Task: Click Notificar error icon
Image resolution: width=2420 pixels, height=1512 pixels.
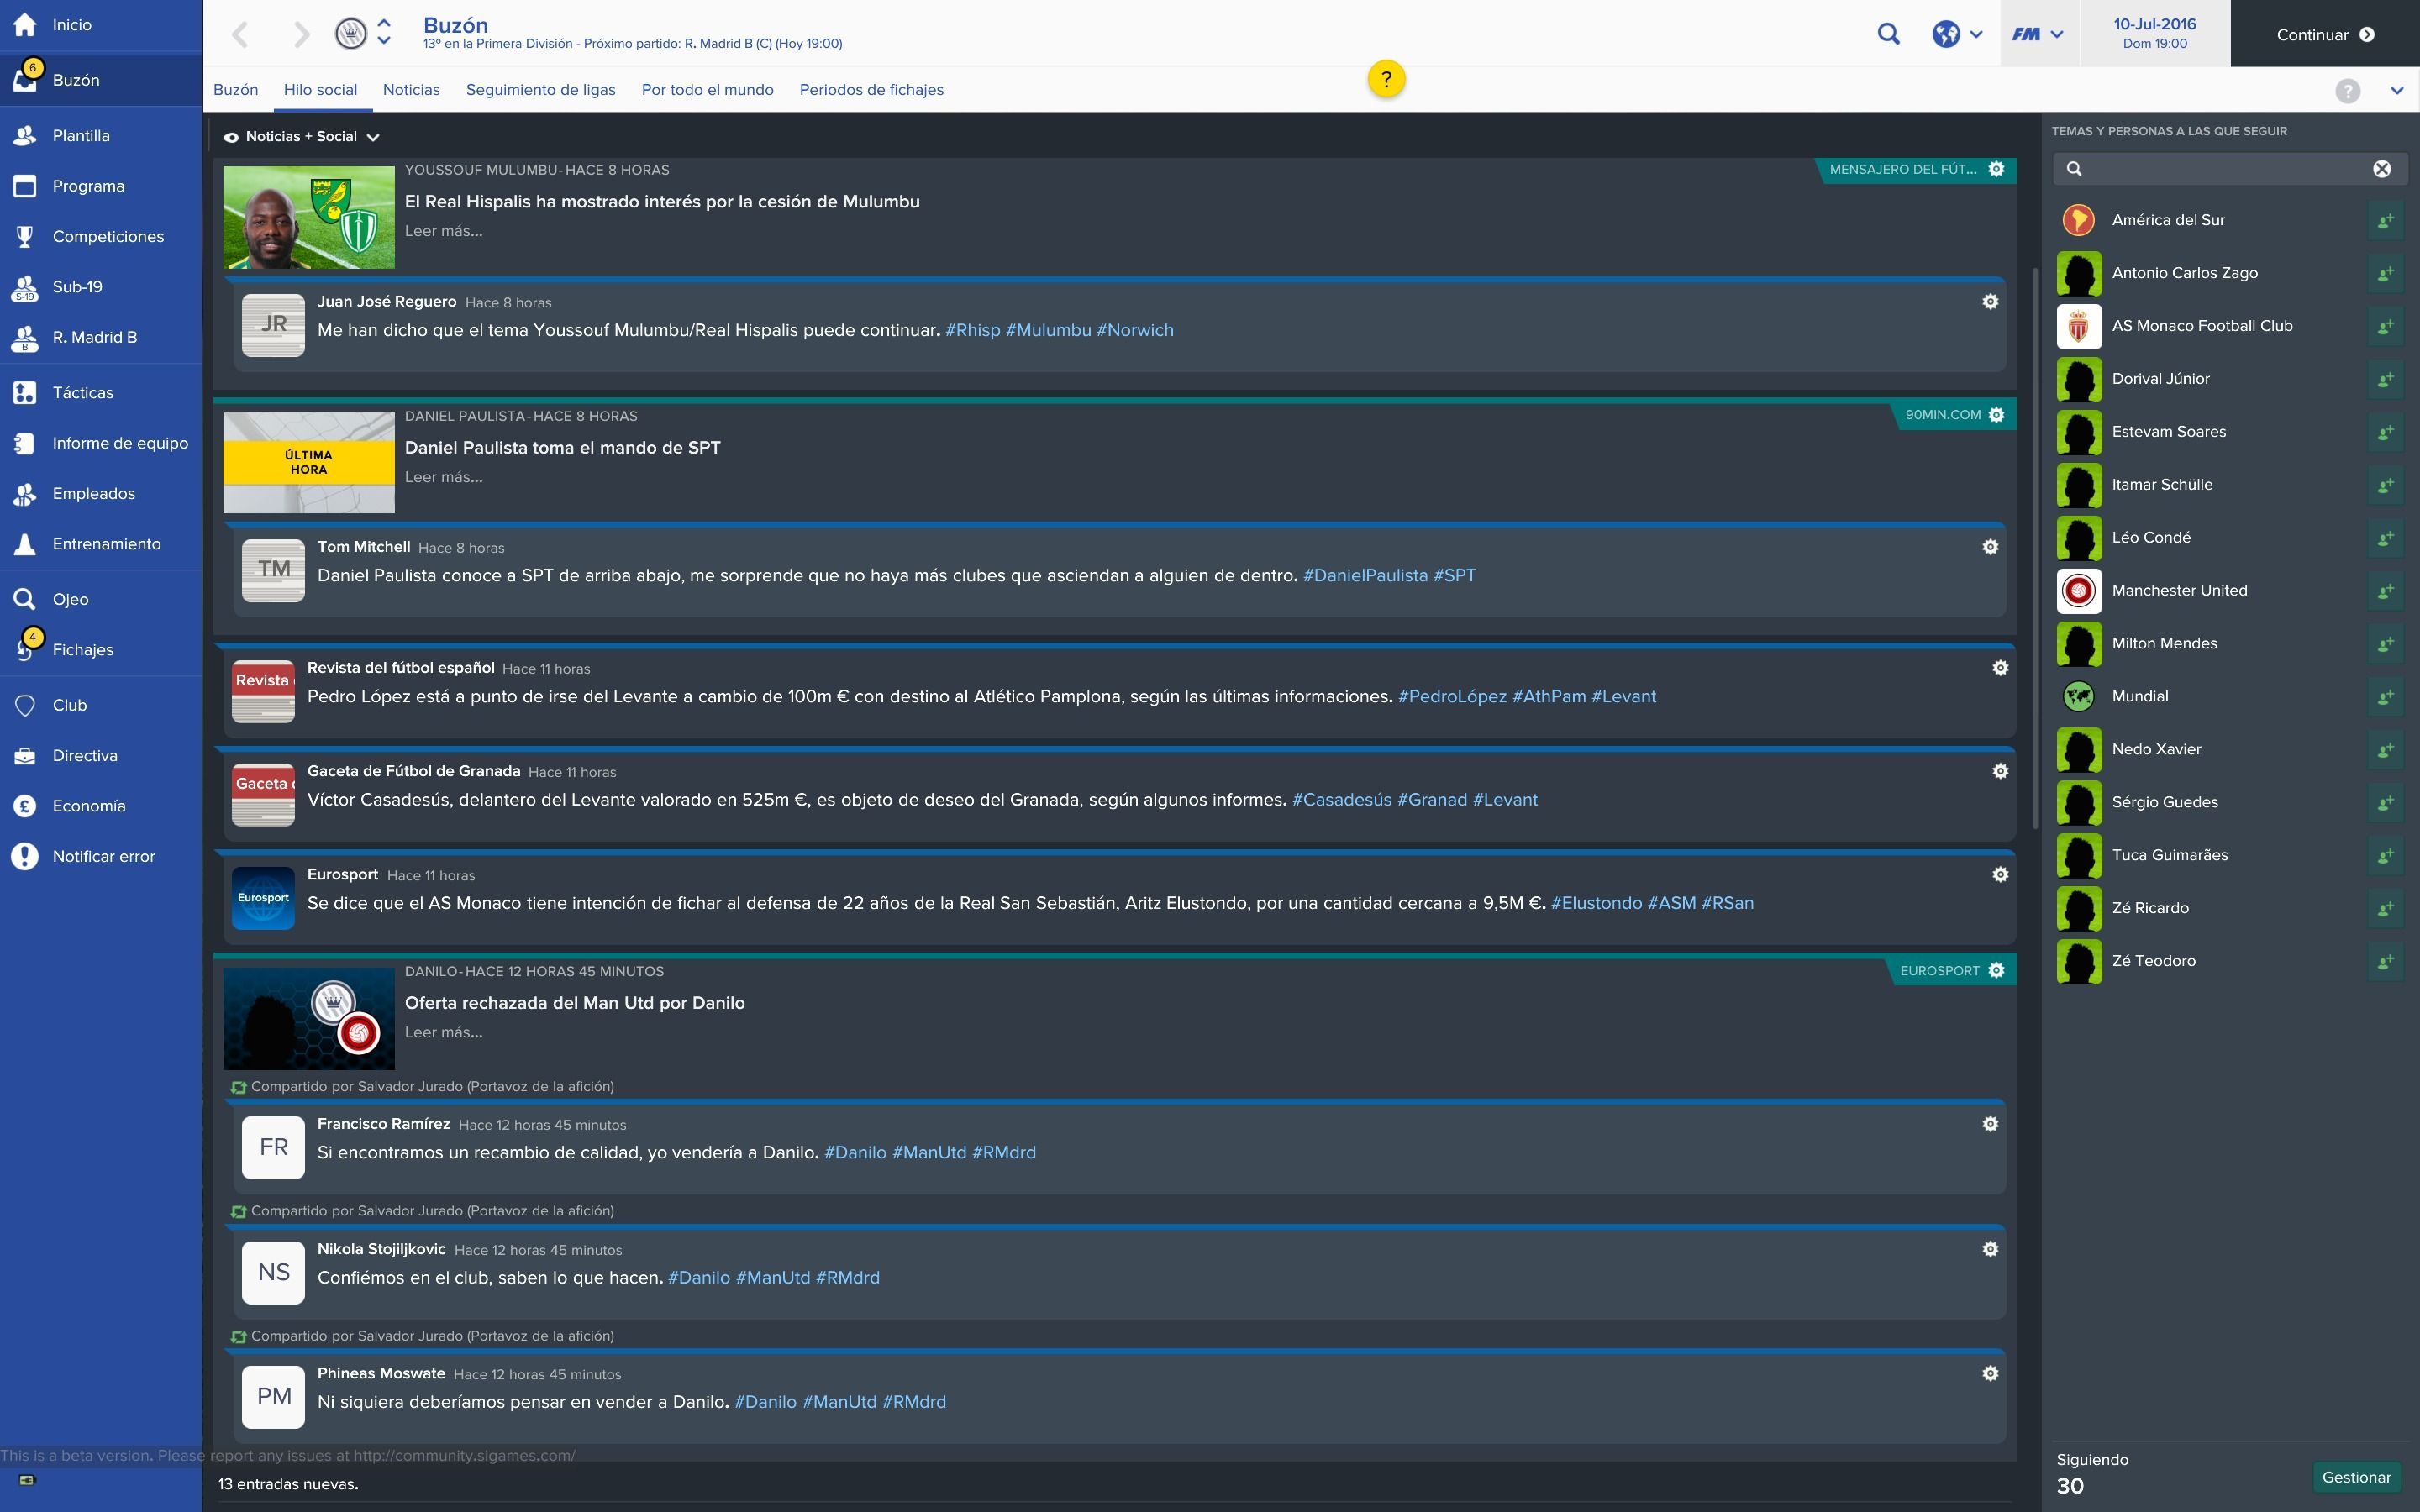Action: 25,856
